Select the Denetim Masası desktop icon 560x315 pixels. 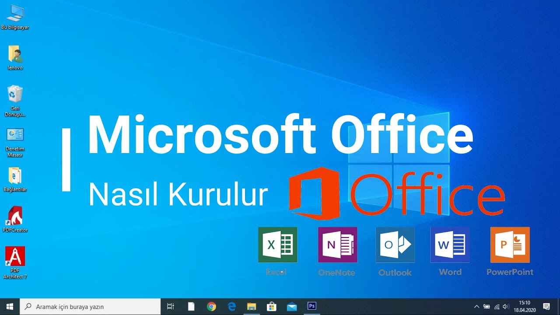click(15, 142)
